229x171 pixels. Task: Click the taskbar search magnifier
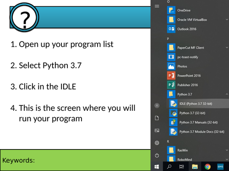click(169, 166)
